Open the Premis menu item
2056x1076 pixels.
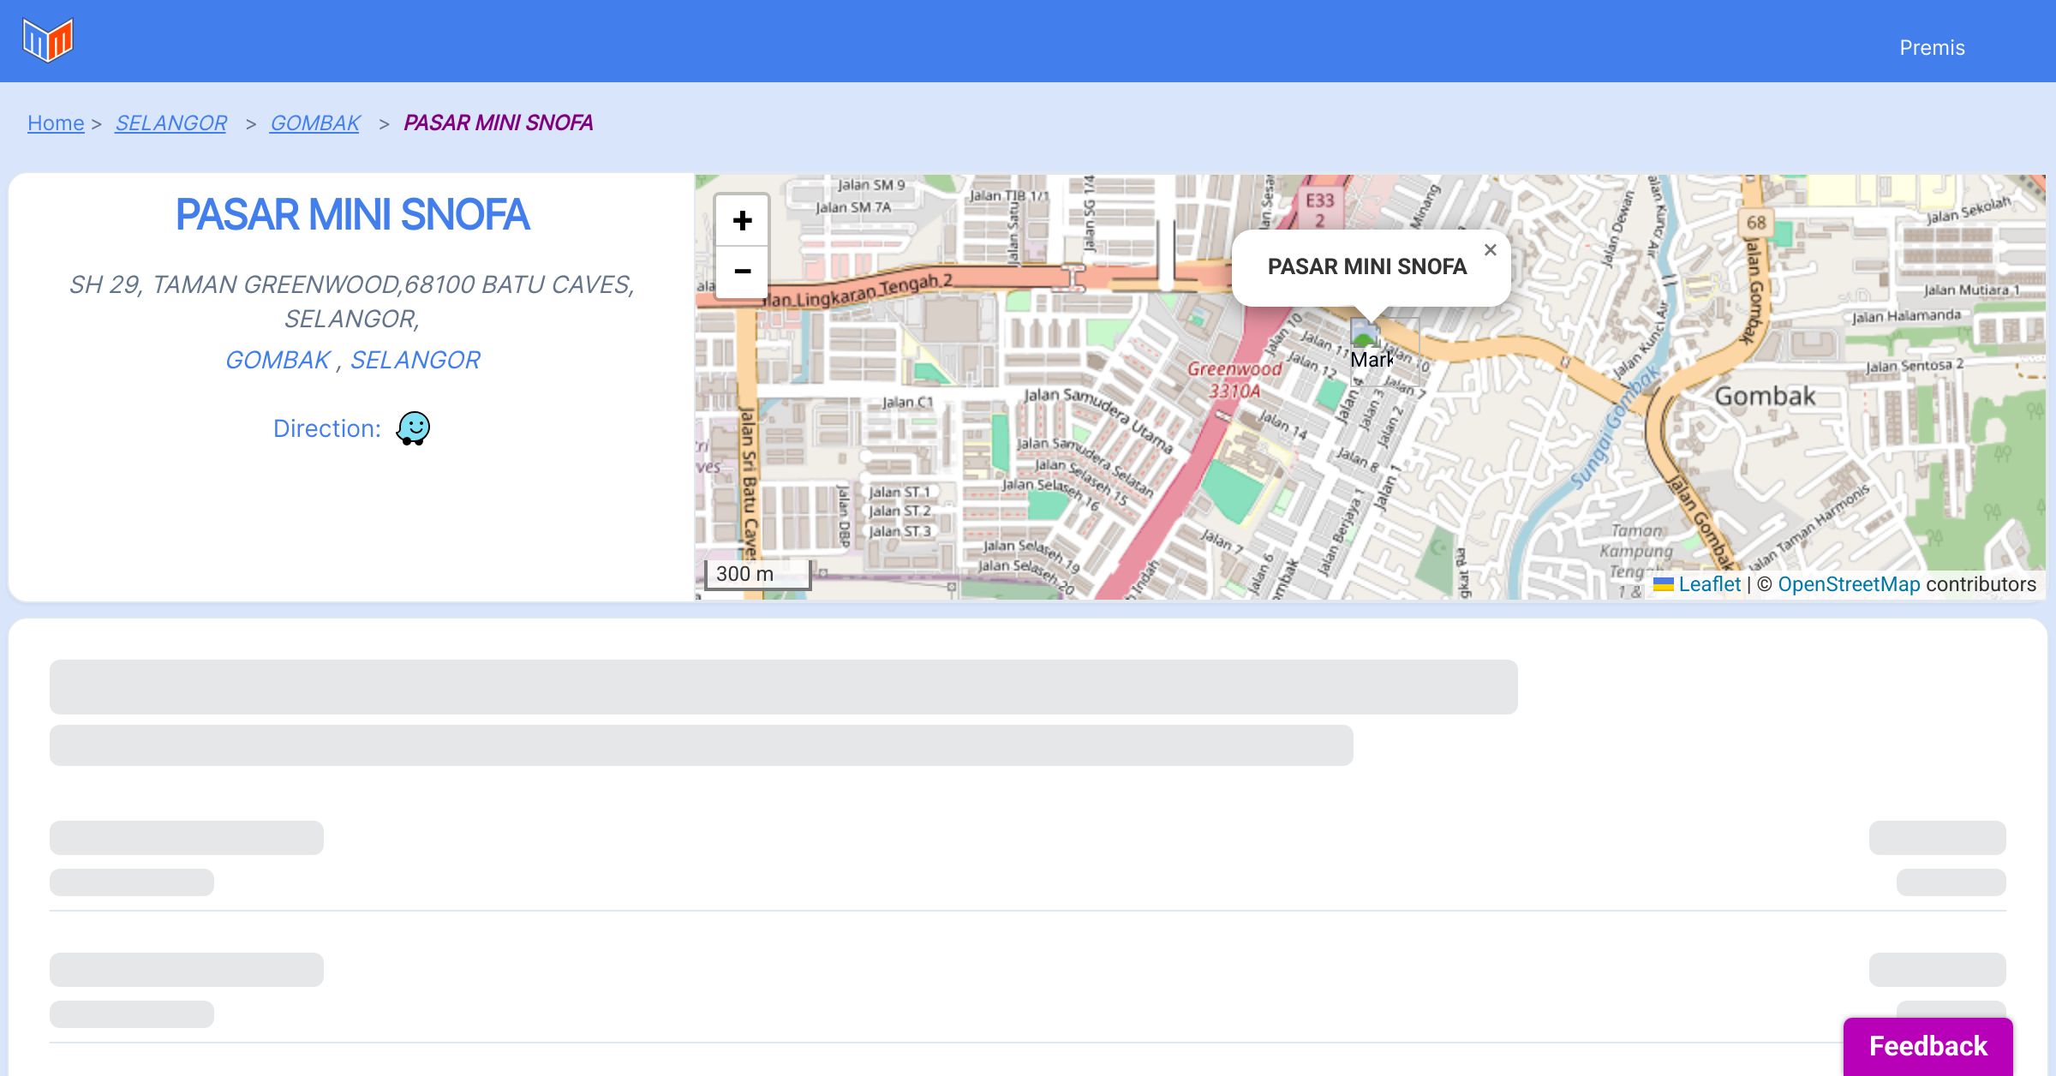(x=1932, y=47)
